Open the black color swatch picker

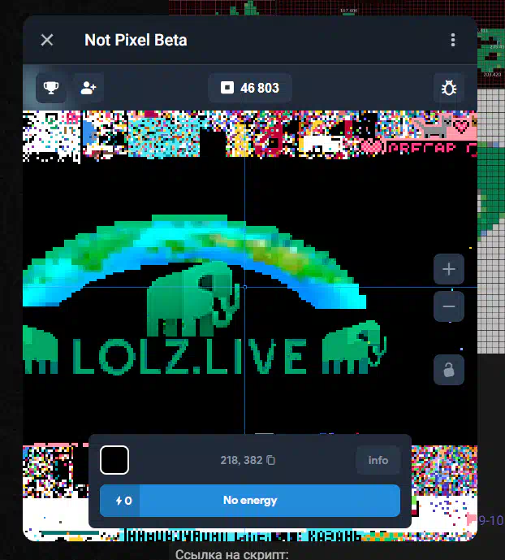[114, 460]
